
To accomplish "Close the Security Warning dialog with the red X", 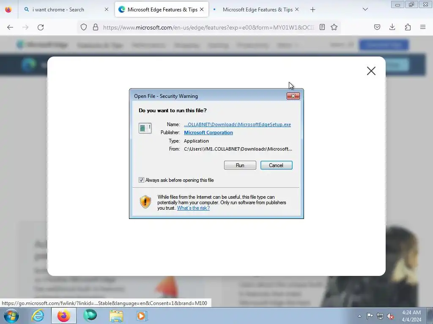I will [293, 96].
